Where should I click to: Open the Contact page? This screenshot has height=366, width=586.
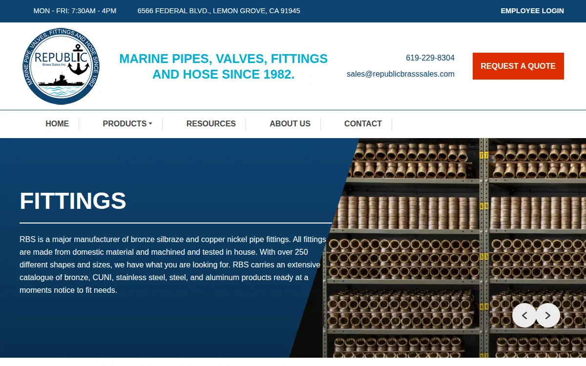pyautogui.click(x=363, y=124)
